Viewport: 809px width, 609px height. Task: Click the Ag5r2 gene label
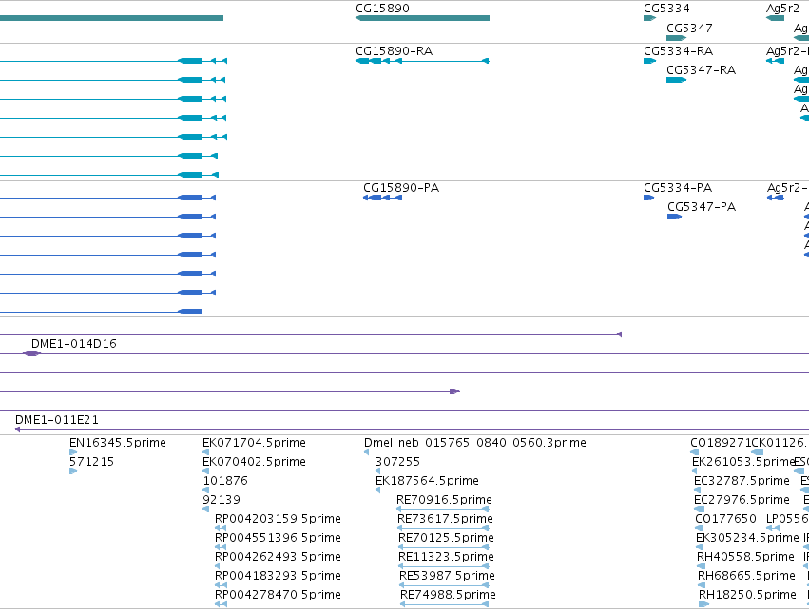(x=782, y=9)
